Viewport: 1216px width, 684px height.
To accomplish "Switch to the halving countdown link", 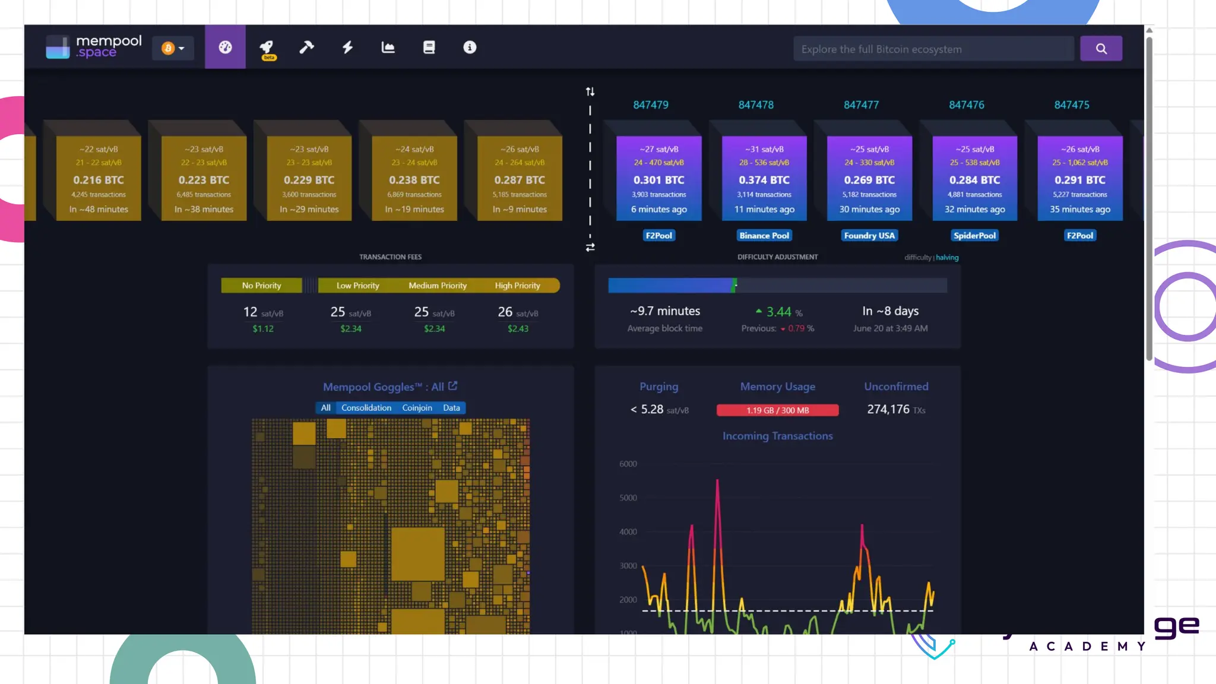I will [947, 257].
